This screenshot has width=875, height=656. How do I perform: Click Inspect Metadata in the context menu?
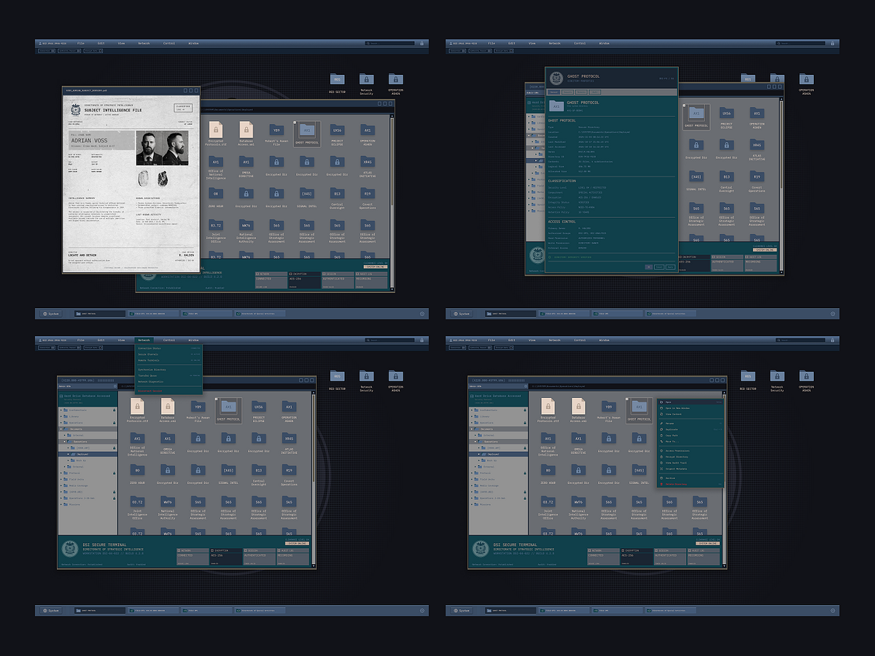(x=691, y=469)
